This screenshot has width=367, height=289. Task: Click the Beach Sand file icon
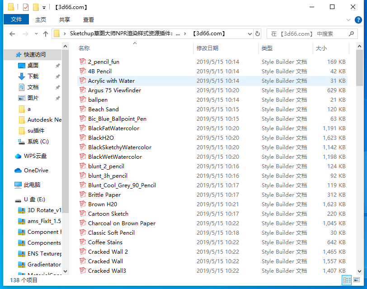tap(83, 109)
